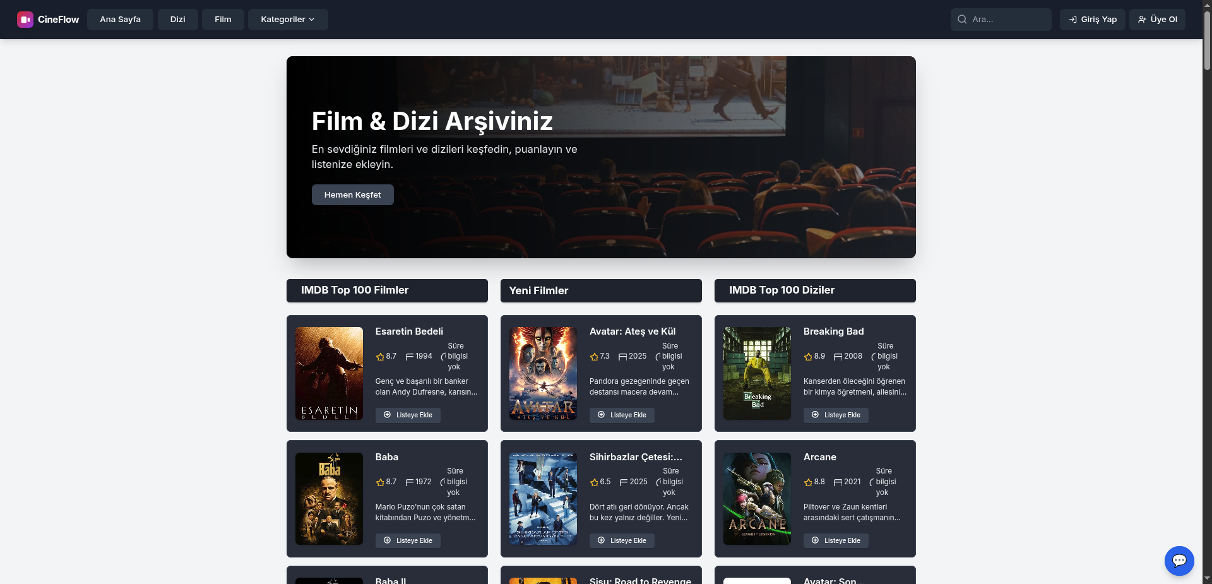Click the search magnifier icon
The height and width of the screenshot is (584, 1212).
(962, 20)
